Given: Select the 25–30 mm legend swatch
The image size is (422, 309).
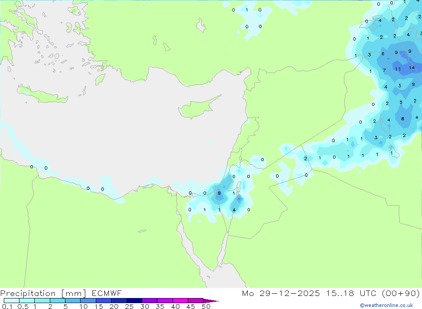Looking at the screenshot, I should (134, 301).
